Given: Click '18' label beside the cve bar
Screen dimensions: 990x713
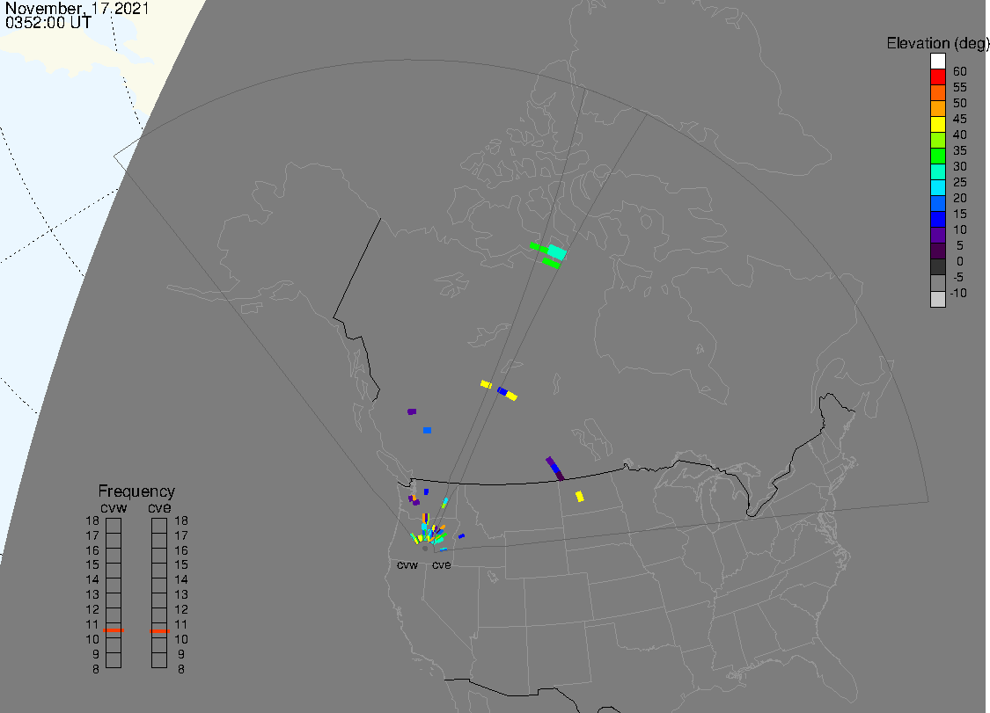Looking at the screenshot, I should point(181,520).
